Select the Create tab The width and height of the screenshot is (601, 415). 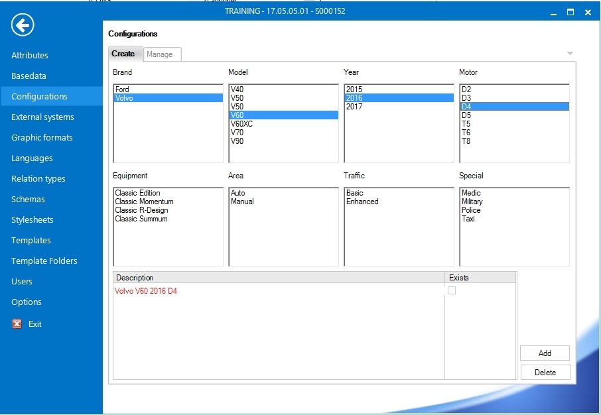click(x=123, y=54)
